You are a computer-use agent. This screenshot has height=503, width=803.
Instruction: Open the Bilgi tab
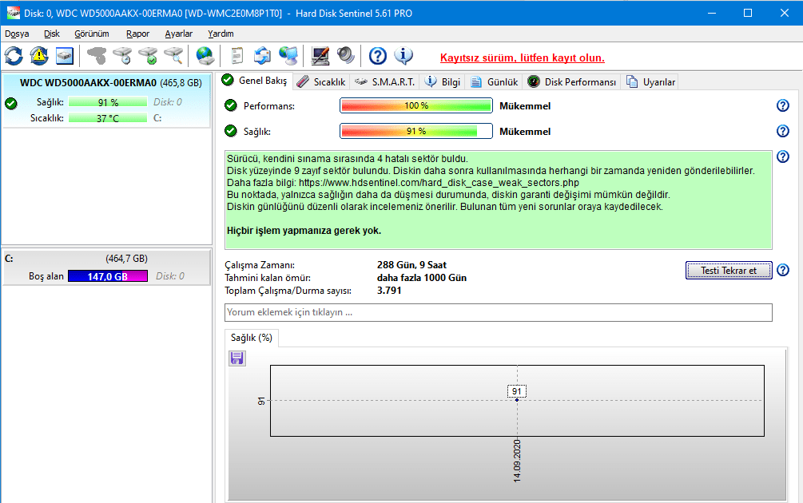(x=443, y=82)
